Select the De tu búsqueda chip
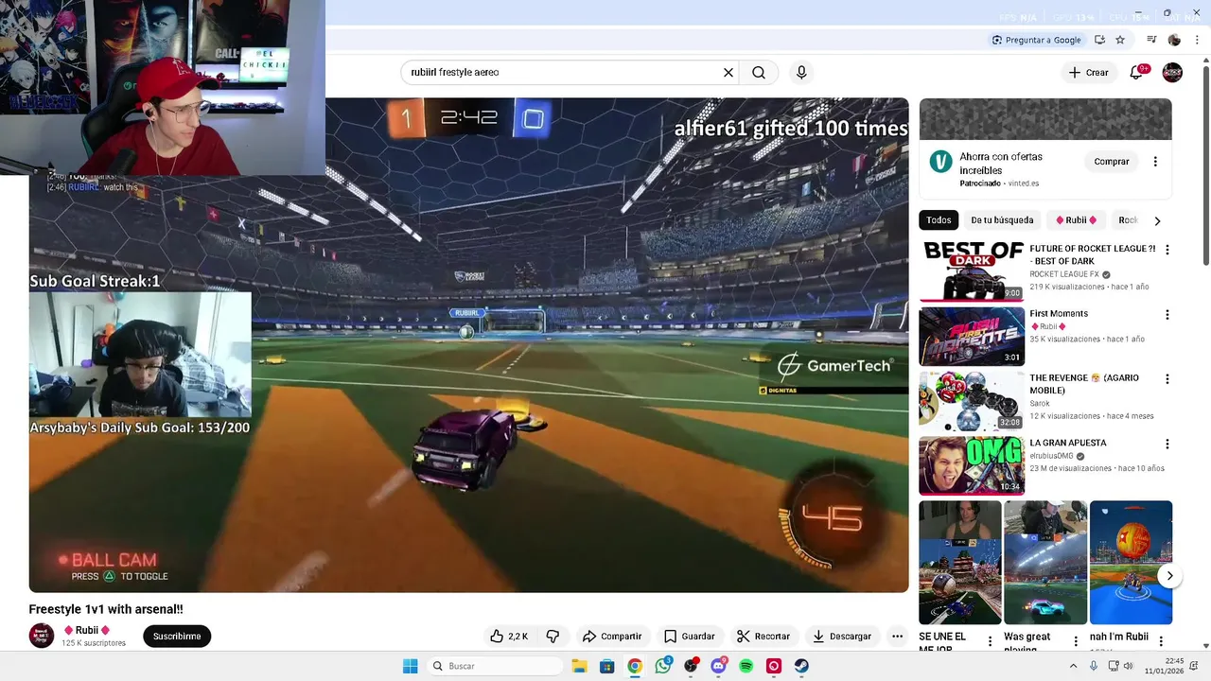This screenshot has width=1211, height=681. 1002,220
